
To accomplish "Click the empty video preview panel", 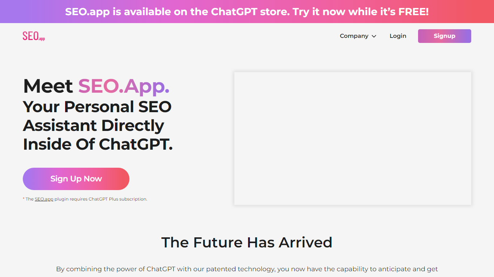I will (x=353, y=138).
